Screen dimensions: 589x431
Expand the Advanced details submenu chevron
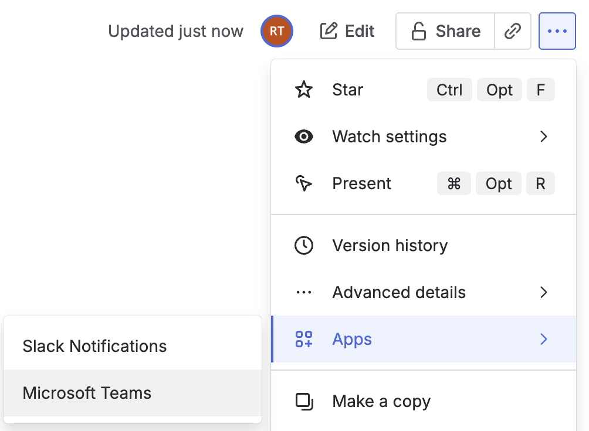click(543, 292)
